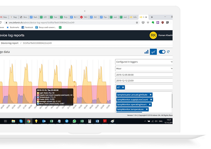The height and width of the screenshot is (149, 211).
Task: Switch to the JSLS document tab
Action: coord(94,17)
